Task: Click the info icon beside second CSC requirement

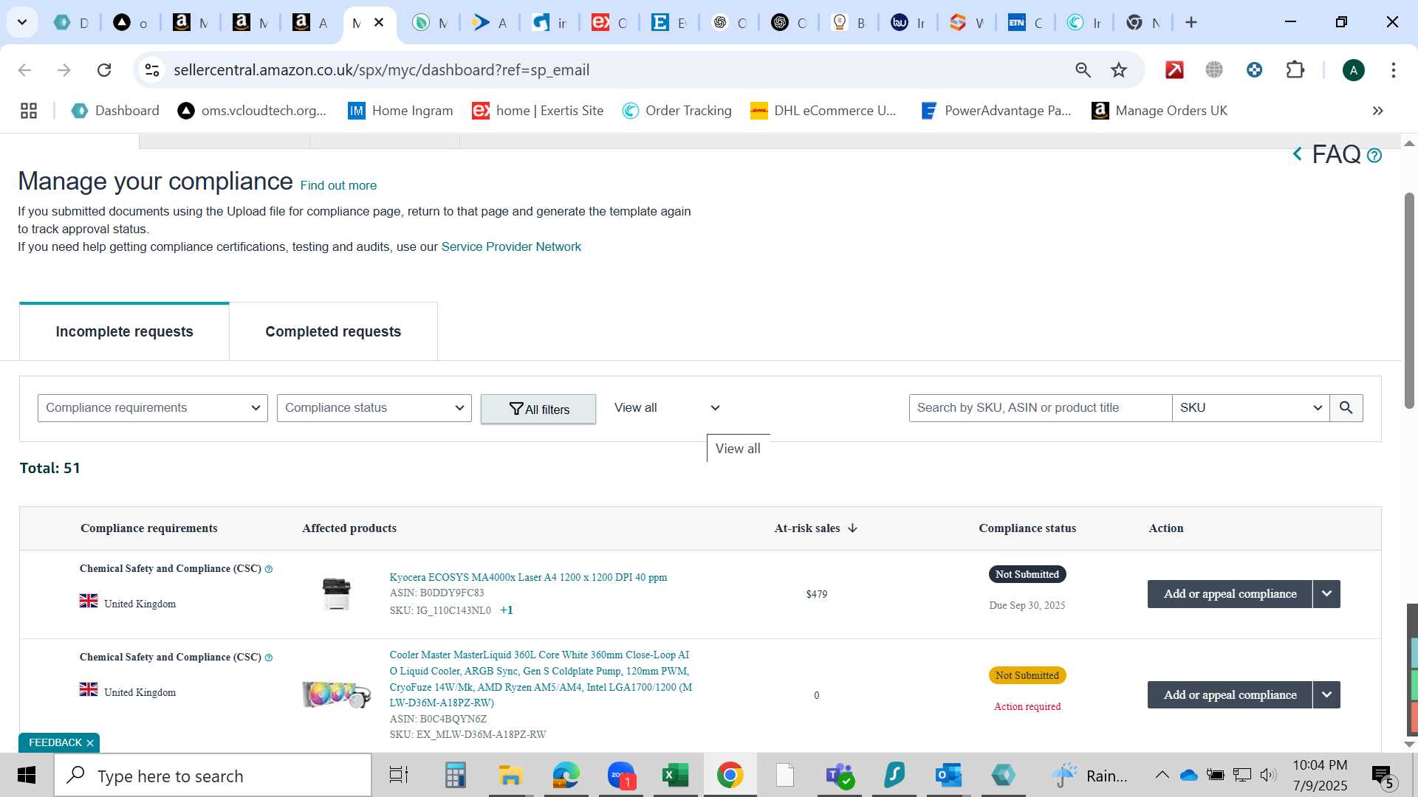Action: pyautogui.click(x=269, y=658)
